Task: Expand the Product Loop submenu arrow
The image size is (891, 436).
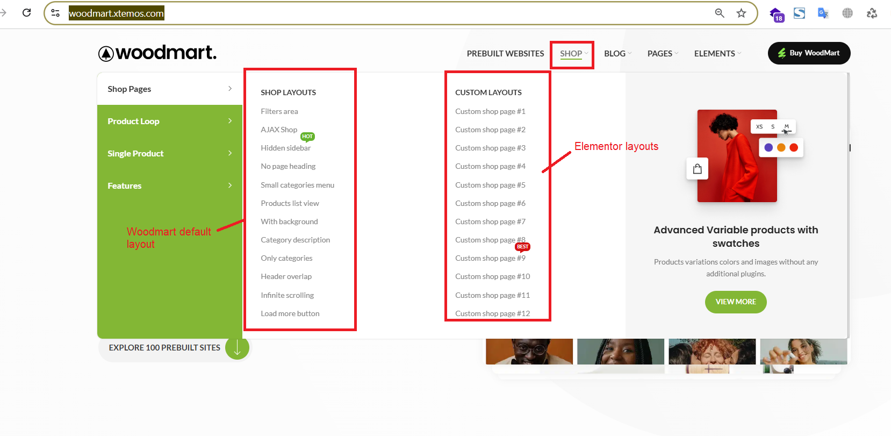Action: pos(230,121)
